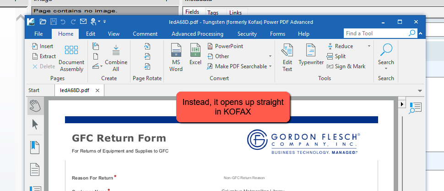Rotate page counterclockwise icon
This screenshot has height=191, width=444.
(147, 56)
